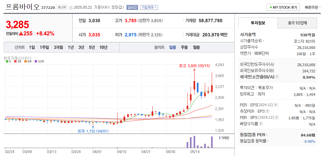Select 10년 line chart period
The width and height of the screenshot is (326, 156).
coord(103,47)
